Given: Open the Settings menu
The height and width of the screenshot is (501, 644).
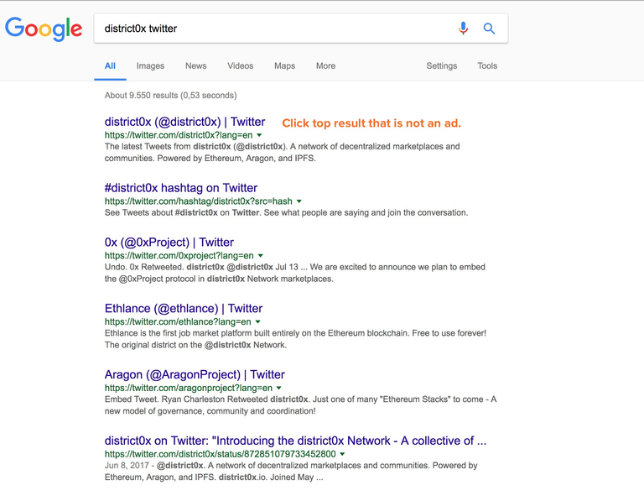Looking at the screenshot, I should pyautogui.click(x=442, y=65).
